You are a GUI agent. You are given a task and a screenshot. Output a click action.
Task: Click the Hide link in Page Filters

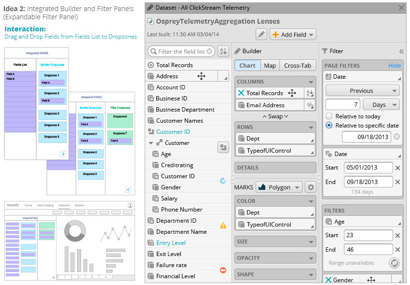click(394, 66)
